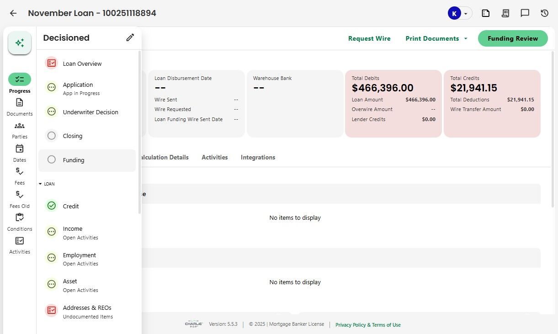Click the Funding Review button
This screenshot has height=334, width=558.
(512, 38)
